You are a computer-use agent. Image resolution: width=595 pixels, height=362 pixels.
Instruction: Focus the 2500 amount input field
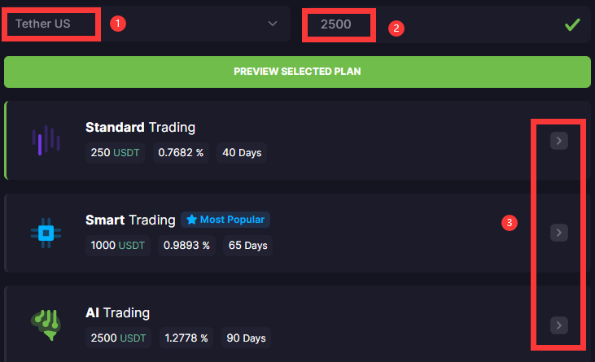tap(446, 24)
